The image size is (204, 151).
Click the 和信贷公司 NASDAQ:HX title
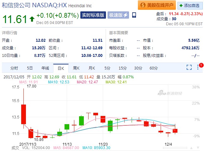(34, 5)
